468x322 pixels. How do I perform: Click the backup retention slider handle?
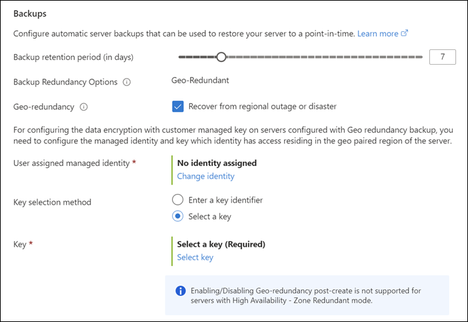[221, 57]
